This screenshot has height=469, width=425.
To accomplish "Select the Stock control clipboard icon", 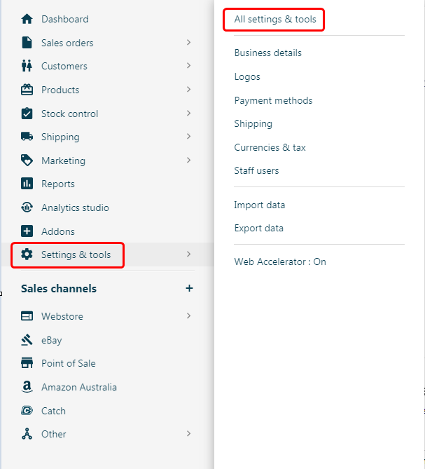I will (x=27, y=114).
